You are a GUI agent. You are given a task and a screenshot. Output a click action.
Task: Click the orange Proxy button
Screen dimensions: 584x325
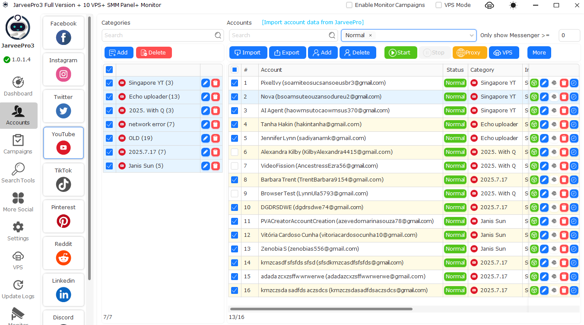pyautogui.click(x=470, y=53)
